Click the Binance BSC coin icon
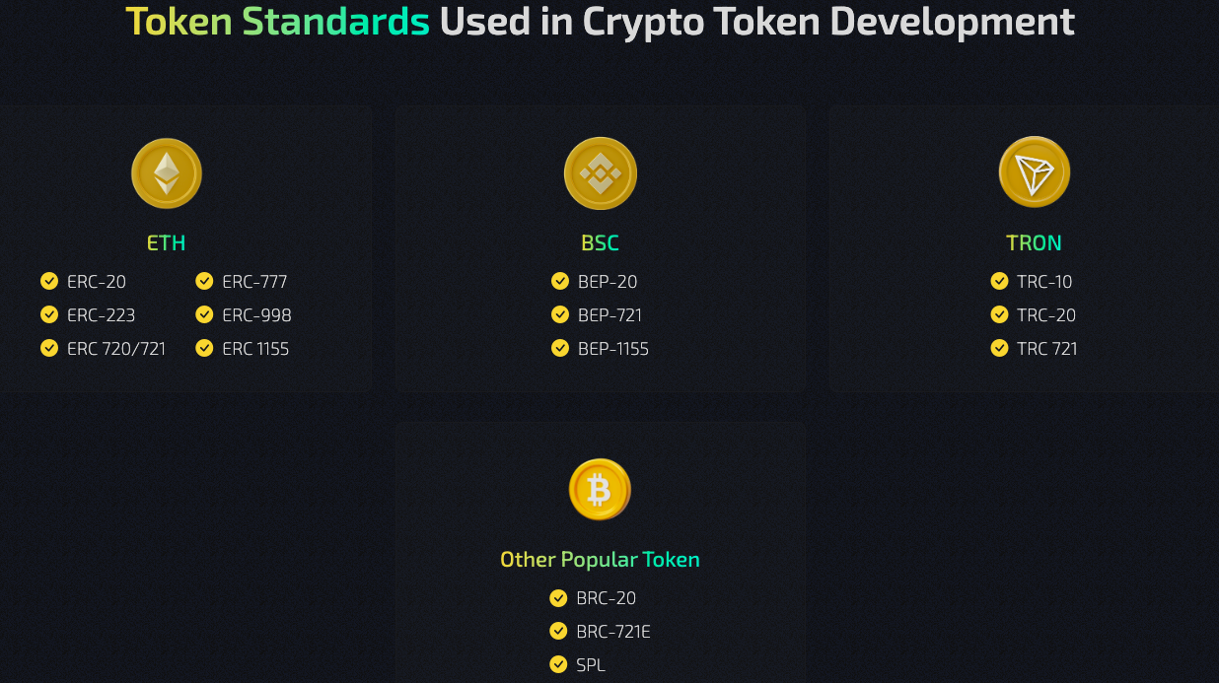The width and height of the screenshot is (1219, 683). pos(600,173)
